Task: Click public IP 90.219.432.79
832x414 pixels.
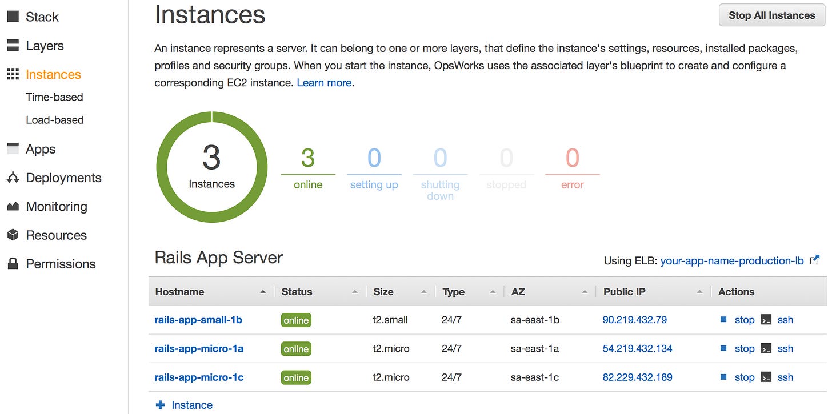Action: (x=635, y=320)
